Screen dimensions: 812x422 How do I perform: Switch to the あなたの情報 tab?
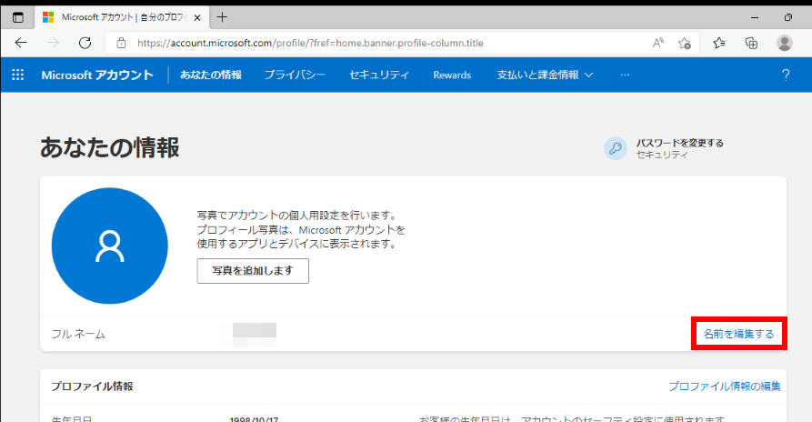pyautogui.click(x=211, y=75)
